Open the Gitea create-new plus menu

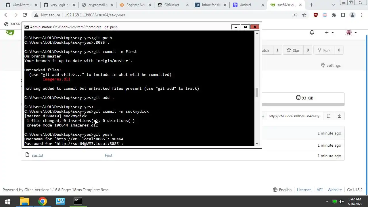329,32
